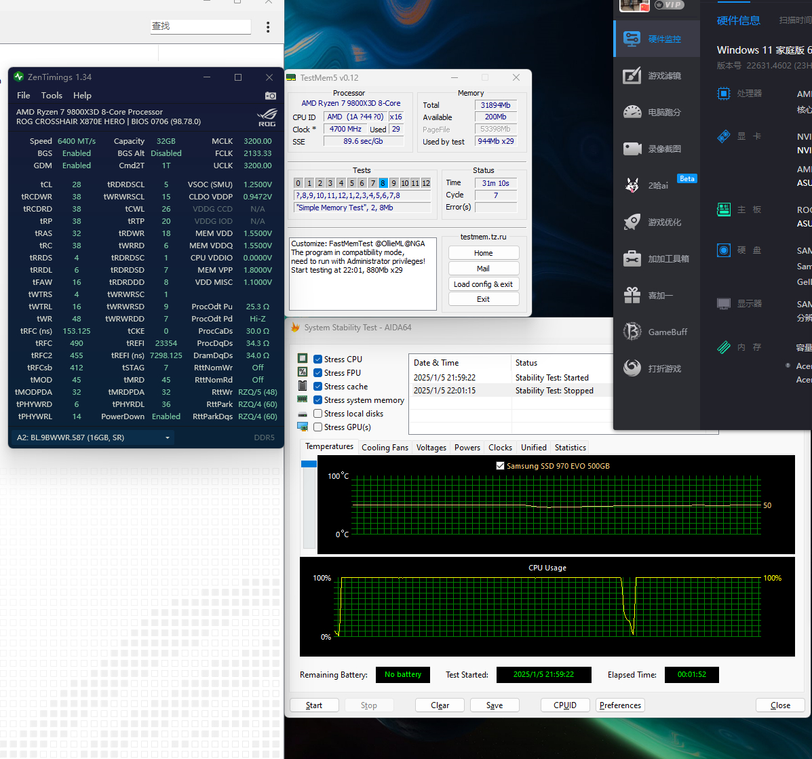Switch to the Statistics tab
This screenshot has height=759, width=812.
click(570, 447)
